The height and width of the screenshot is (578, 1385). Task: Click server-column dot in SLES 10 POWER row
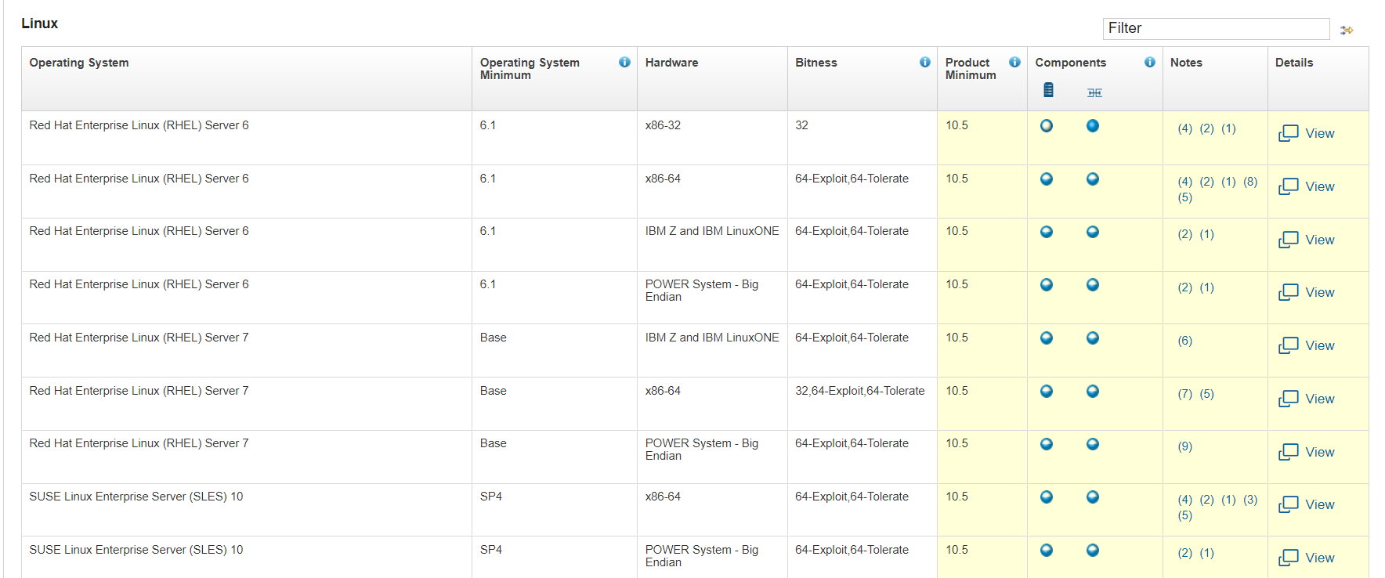click(x=1047, y=550)
